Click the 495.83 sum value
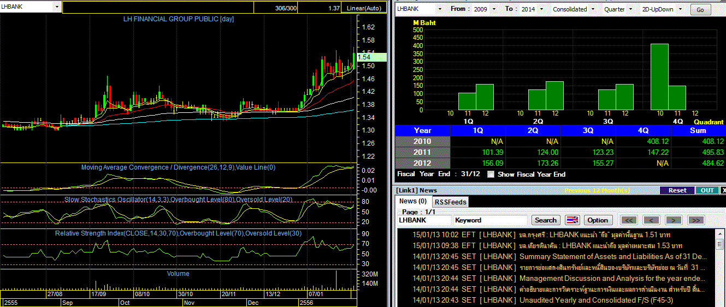 coord(713,152)
